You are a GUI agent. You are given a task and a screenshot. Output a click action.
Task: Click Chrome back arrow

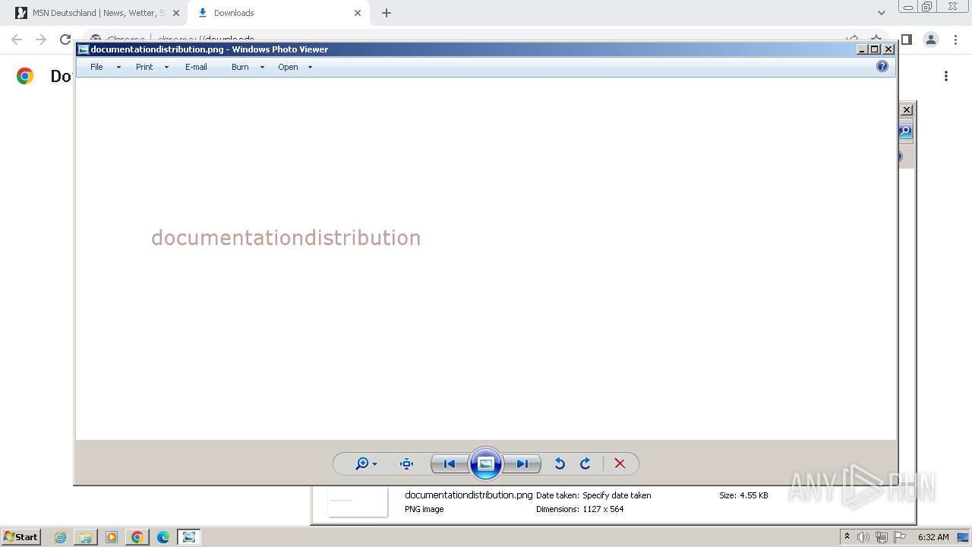(17, 40)
